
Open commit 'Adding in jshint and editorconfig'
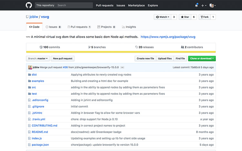[x=92, y=100]
